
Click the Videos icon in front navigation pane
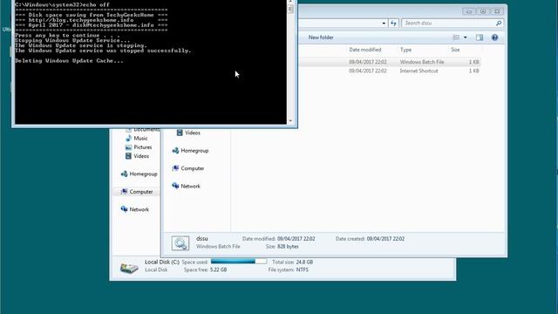[x=180, y=133]
